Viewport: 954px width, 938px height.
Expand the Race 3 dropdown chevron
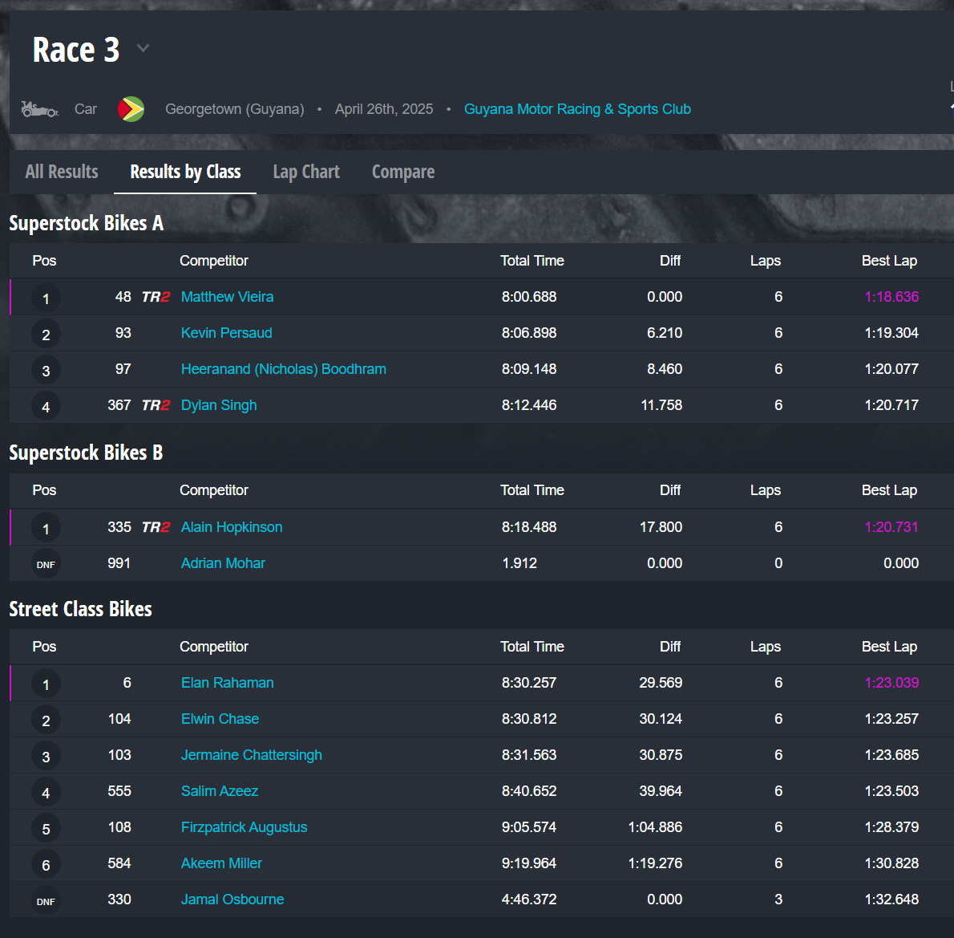[x=144, y=49]
